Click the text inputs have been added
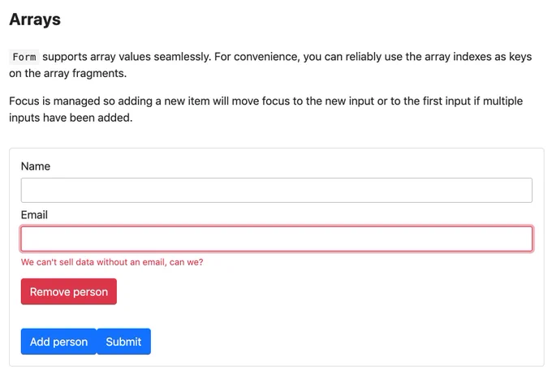 point(71,118)
